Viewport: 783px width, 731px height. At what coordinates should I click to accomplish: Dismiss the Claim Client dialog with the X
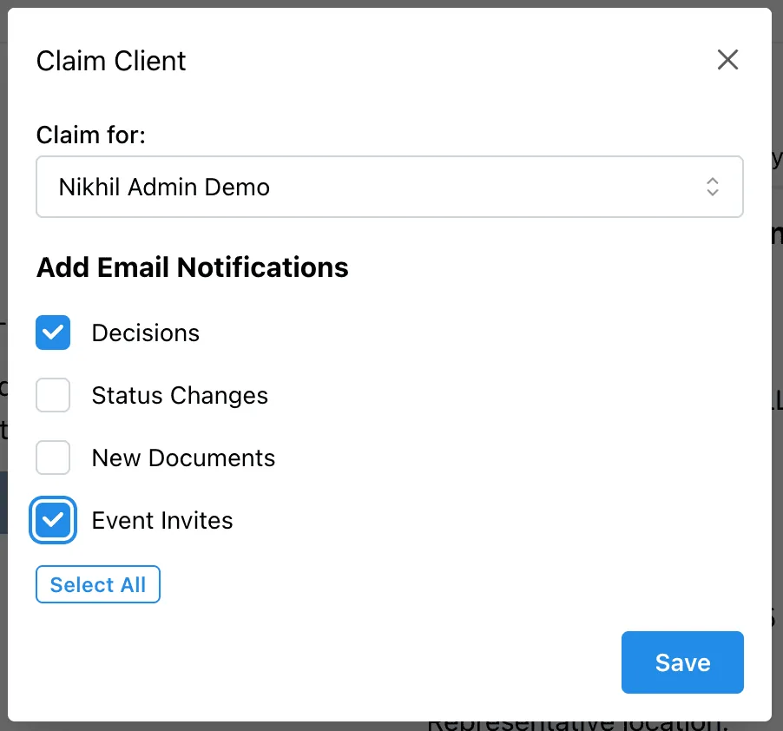727,60
